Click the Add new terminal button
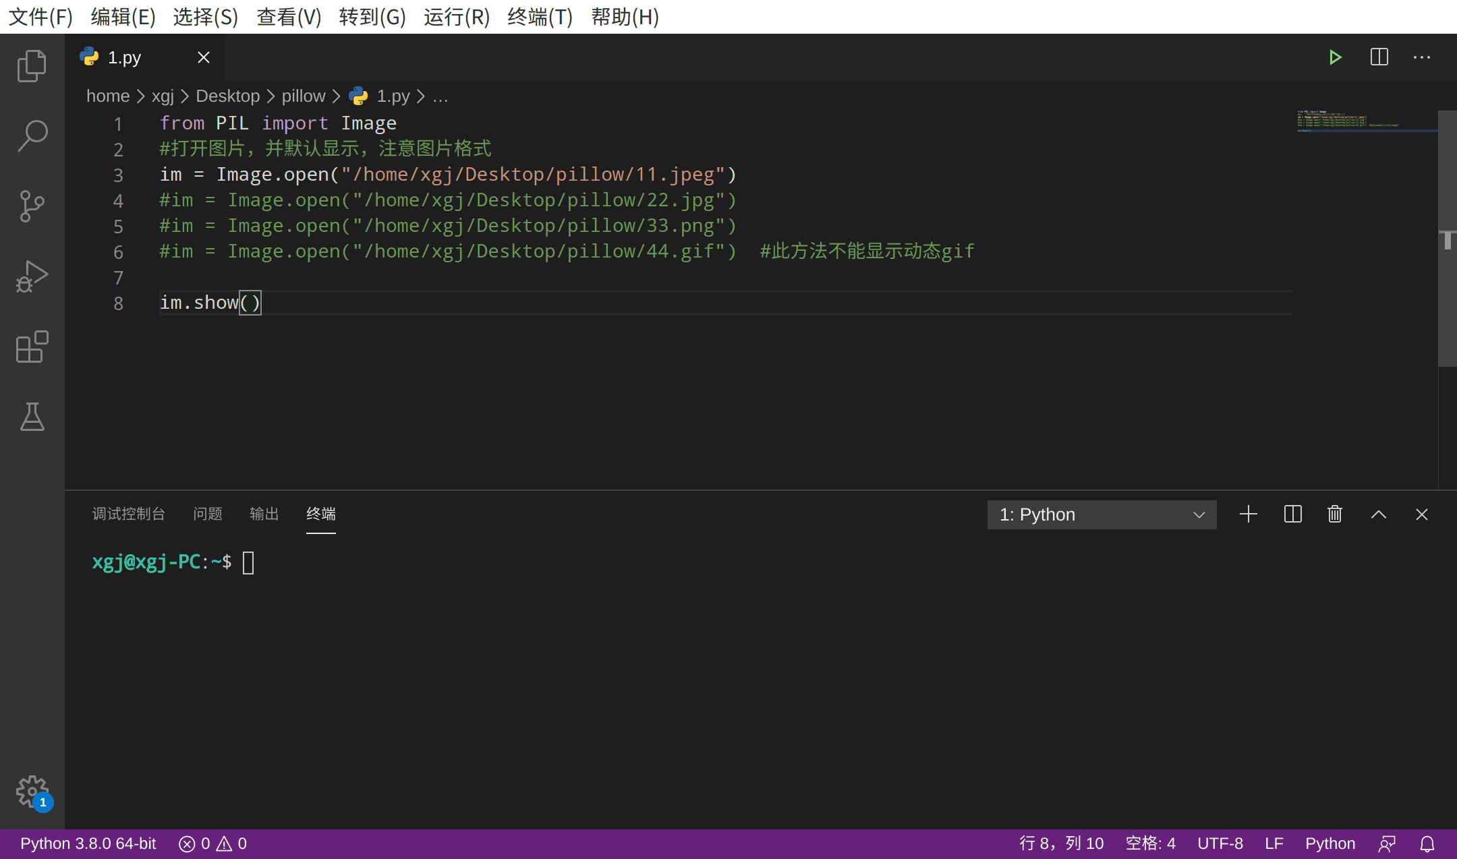The height and width of the screenshot is (859, 1457). (1249, 514)
